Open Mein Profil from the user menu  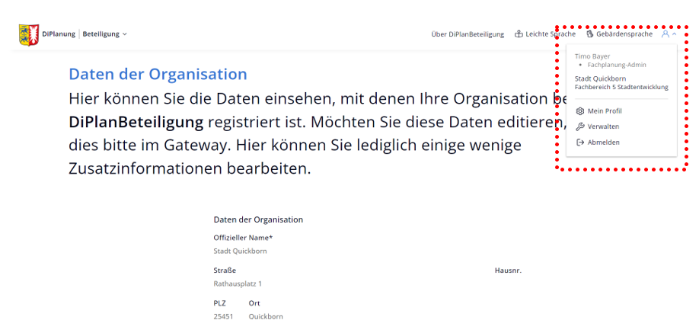click(x=605, y=111)
